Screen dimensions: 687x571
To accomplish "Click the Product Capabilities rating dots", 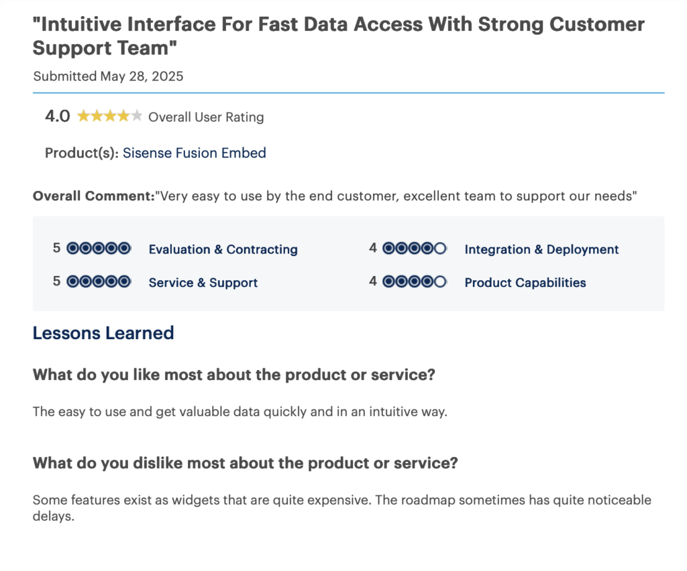I will [x=415, y=282].
